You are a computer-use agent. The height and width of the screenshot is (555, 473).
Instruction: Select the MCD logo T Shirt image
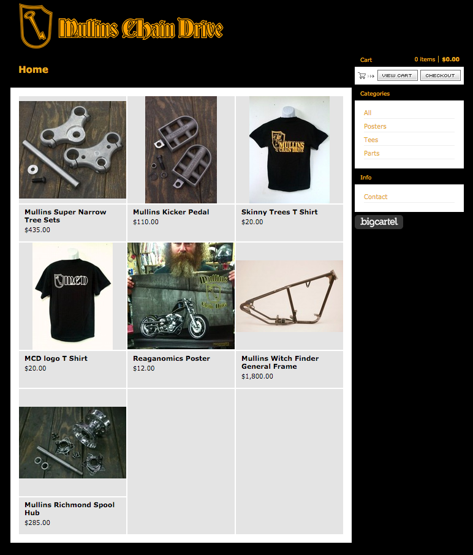(x=72, y=296)
